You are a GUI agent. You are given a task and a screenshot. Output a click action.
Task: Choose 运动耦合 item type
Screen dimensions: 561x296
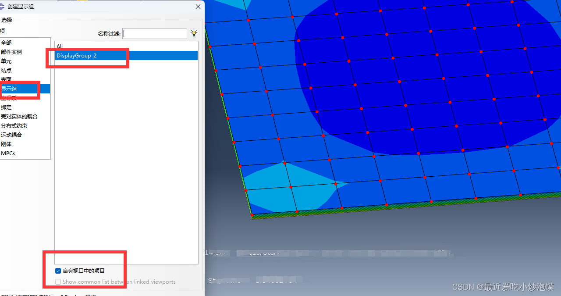pos(11,135)
